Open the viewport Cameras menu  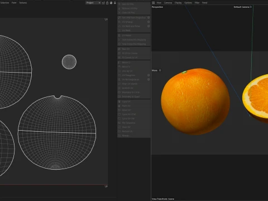[x=168, y=3]
